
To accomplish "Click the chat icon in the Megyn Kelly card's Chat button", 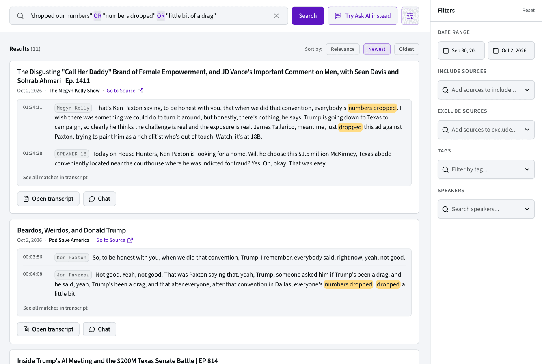I will pos(92,199).
